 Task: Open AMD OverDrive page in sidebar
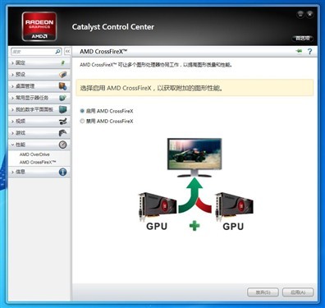34,154
